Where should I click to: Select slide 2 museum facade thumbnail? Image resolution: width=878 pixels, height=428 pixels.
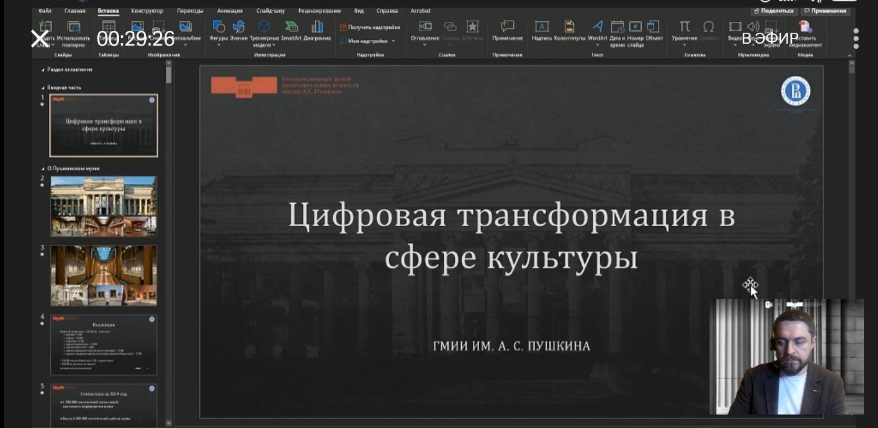tap(104, 206)
